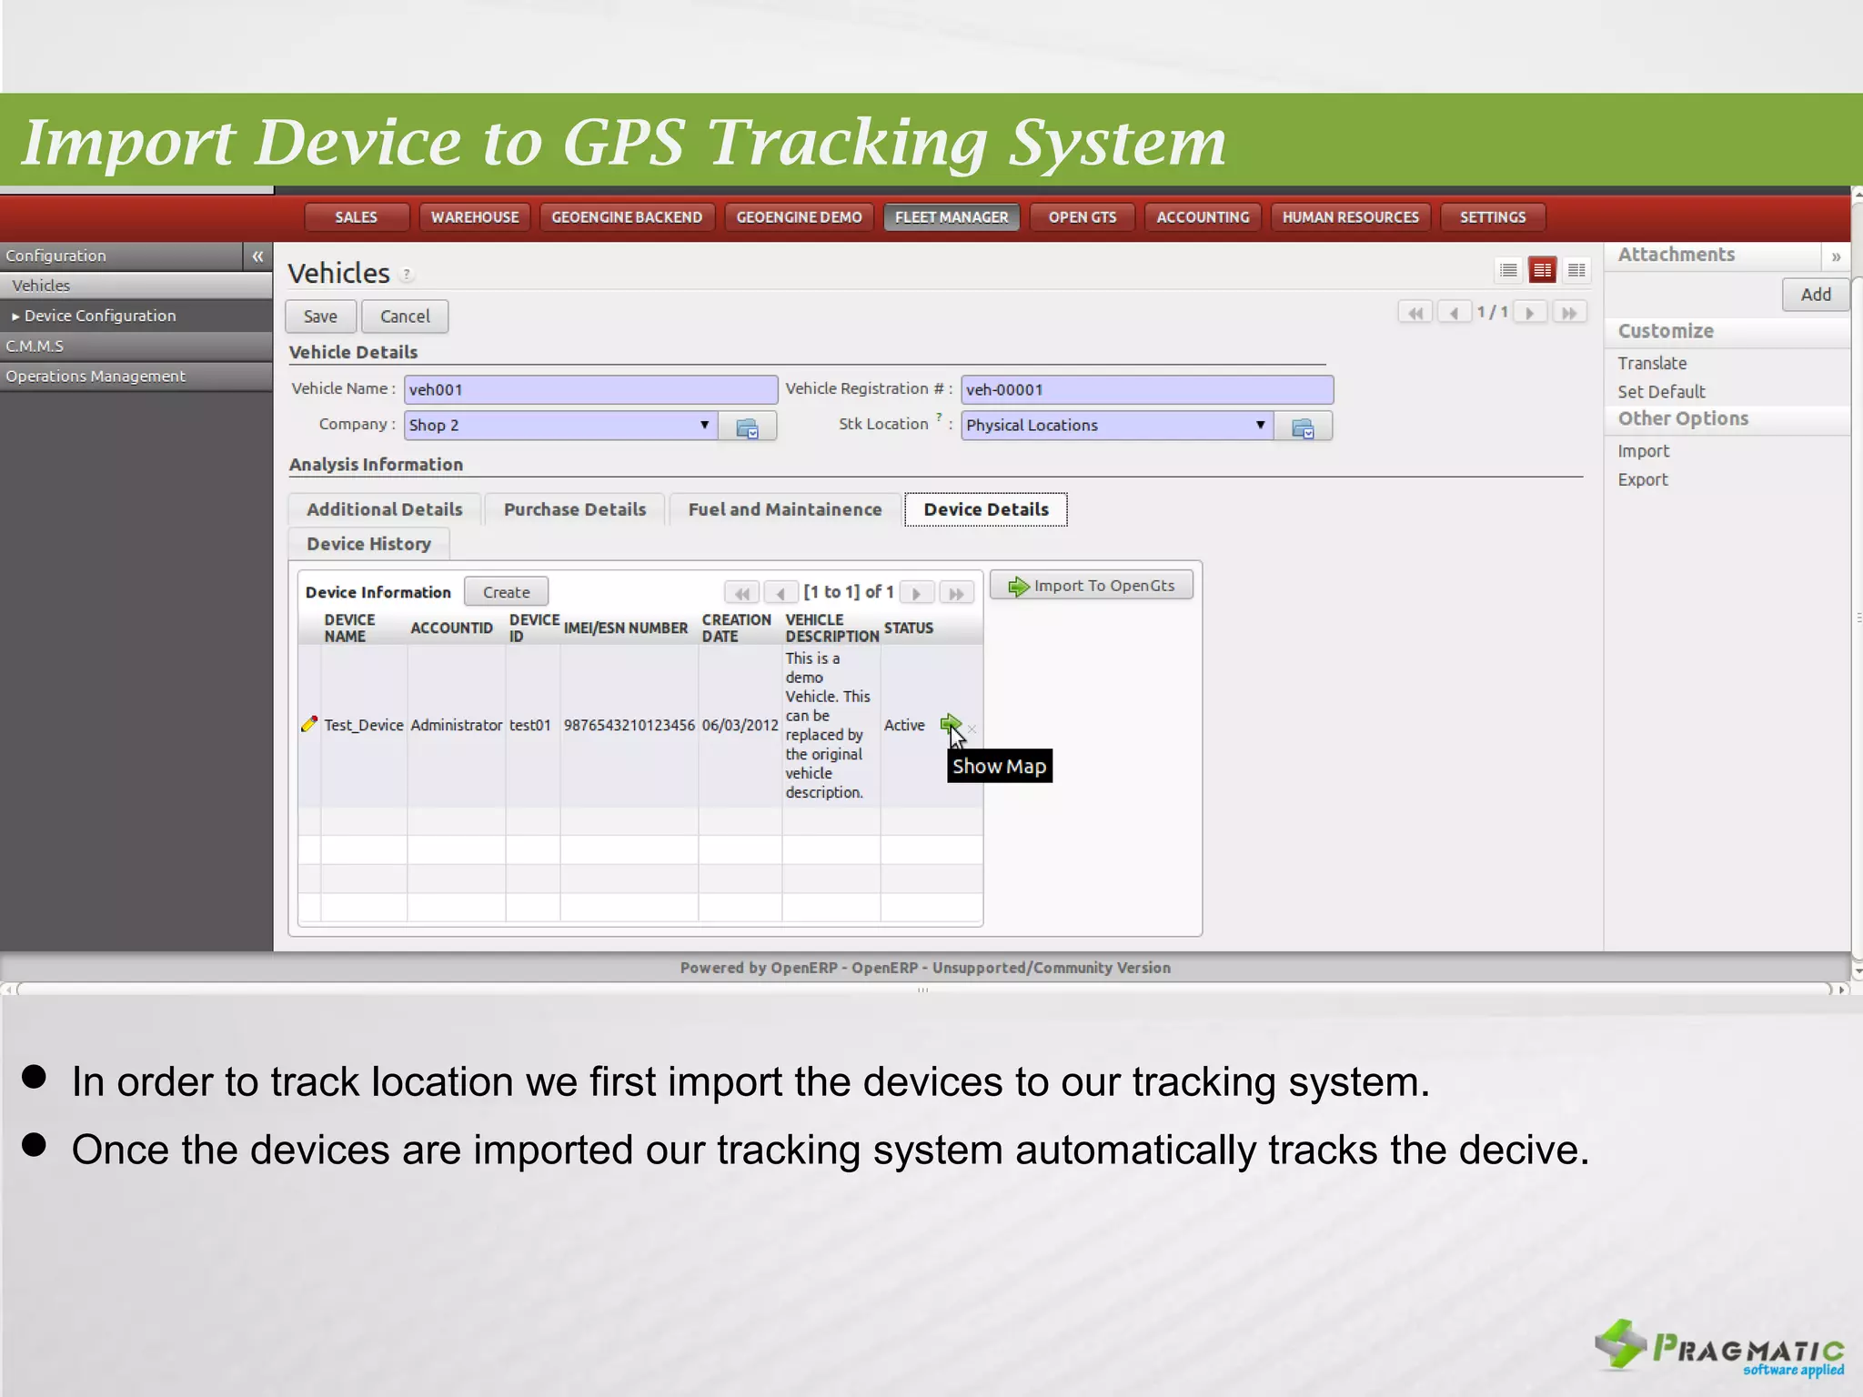The image size is (1863, 1397).
Task: Open the Accounting menu
Action: click(x=1203, y=217)
